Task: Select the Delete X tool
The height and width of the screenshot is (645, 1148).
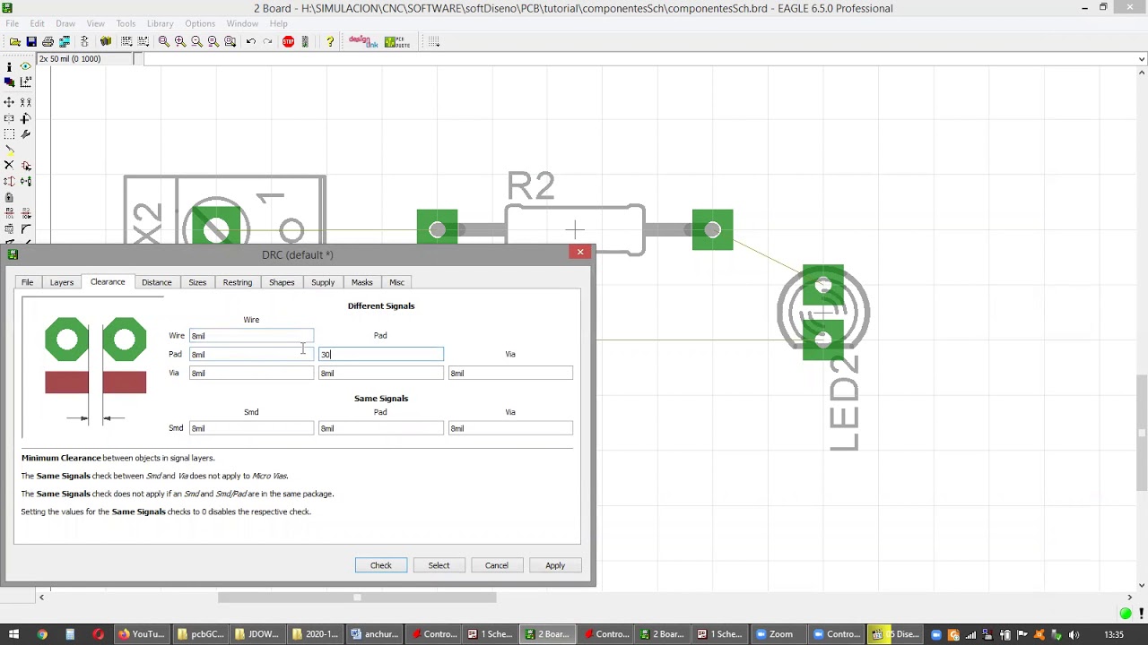Action: tap(9, 165)
